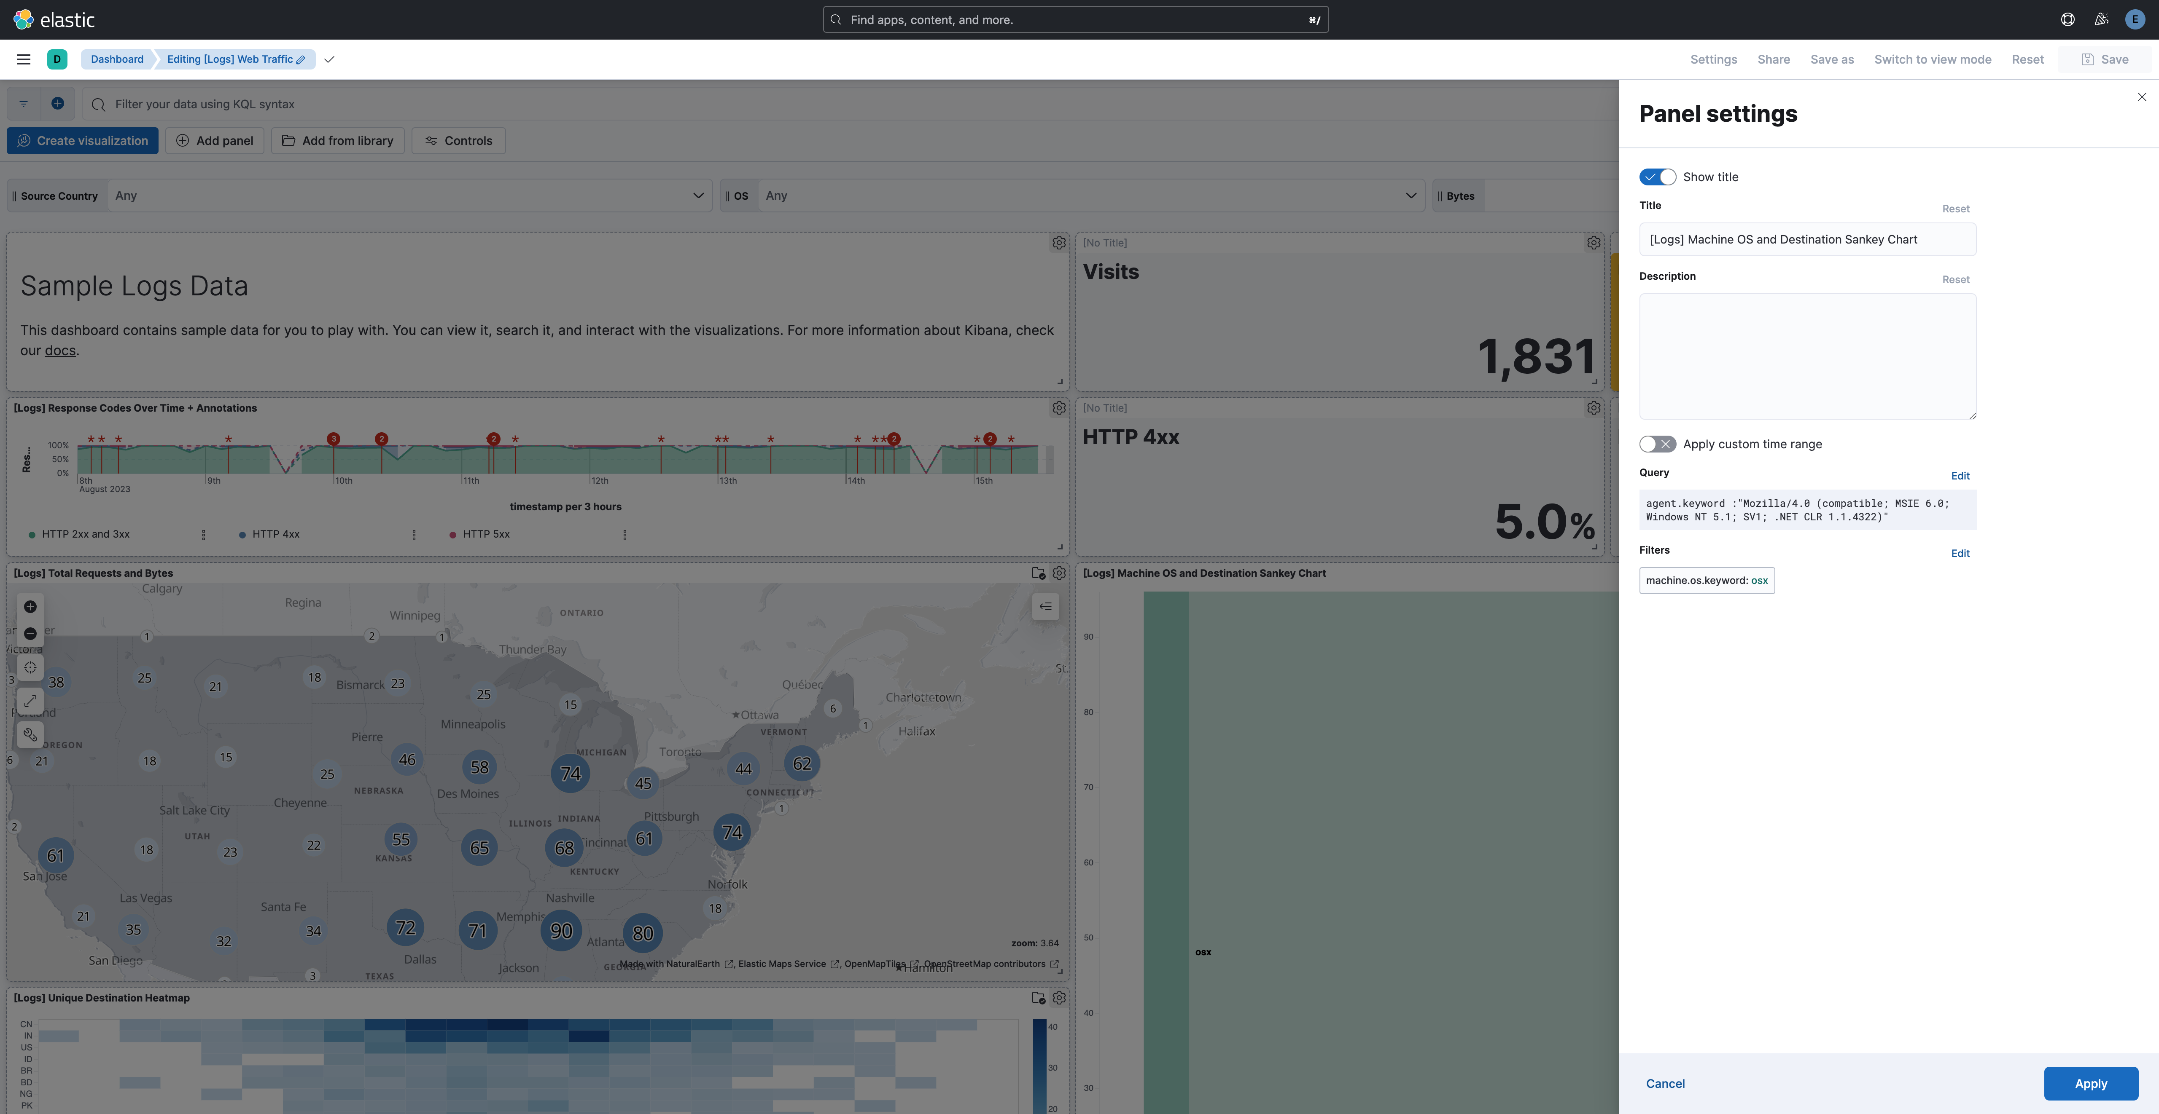The image size is (2159, 1114).
Task: Save Unique Destination Heatmap to library icon
Action: [x=1039, y=998]
